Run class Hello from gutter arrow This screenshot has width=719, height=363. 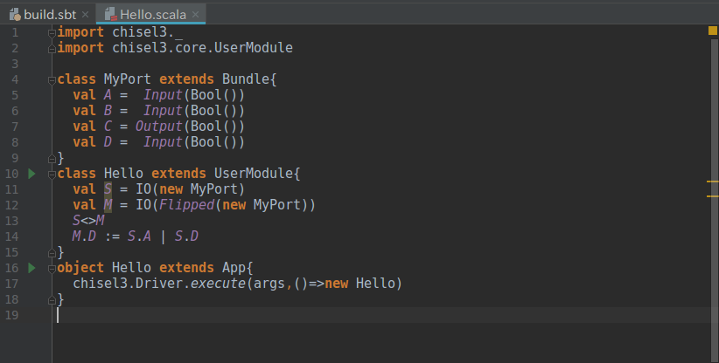click(31, 174)
